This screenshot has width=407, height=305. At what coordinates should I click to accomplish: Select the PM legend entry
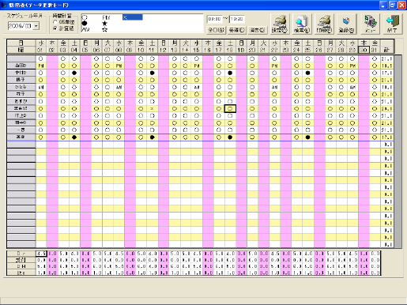pos(106,17)
